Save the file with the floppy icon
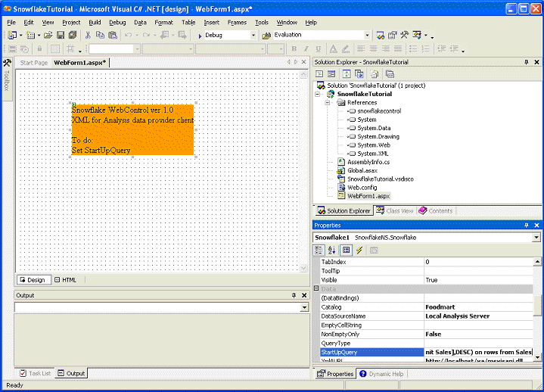544x392 pixels. coord(61,35)
